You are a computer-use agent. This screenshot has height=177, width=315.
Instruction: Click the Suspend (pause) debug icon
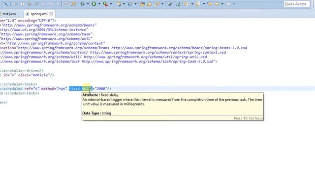tap(22, 4)
